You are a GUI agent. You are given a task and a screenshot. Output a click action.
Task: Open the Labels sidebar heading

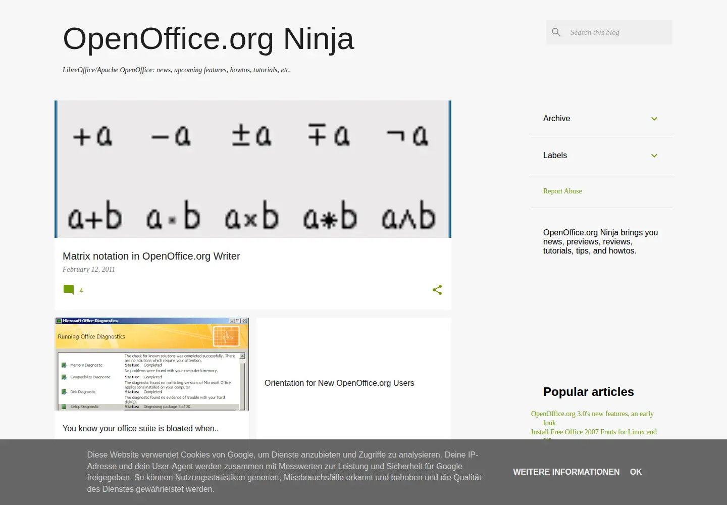coord(555,155)
